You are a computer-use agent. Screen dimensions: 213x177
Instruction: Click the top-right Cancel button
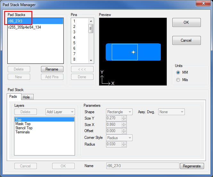[x=186, y=40]
